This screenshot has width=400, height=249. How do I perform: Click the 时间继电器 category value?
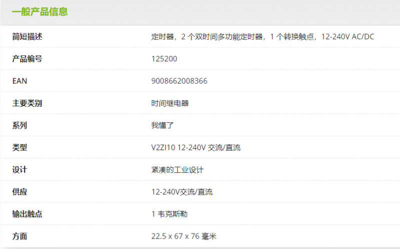170,103
